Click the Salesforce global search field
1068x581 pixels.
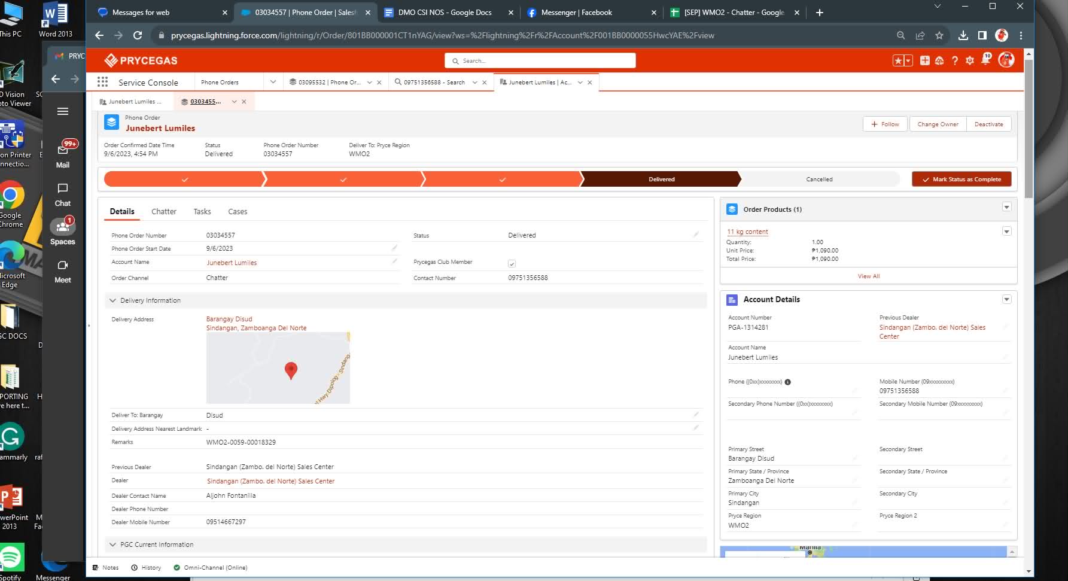pos(540,60)
